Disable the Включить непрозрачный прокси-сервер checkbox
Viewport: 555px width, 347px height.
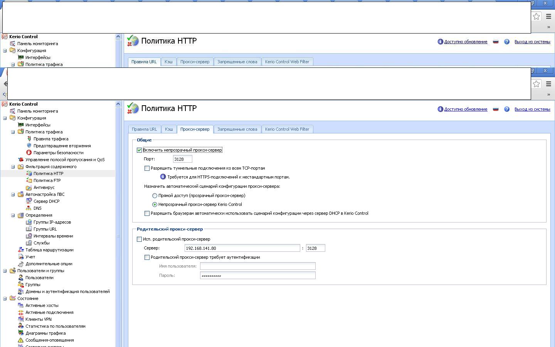pos(139,150)
